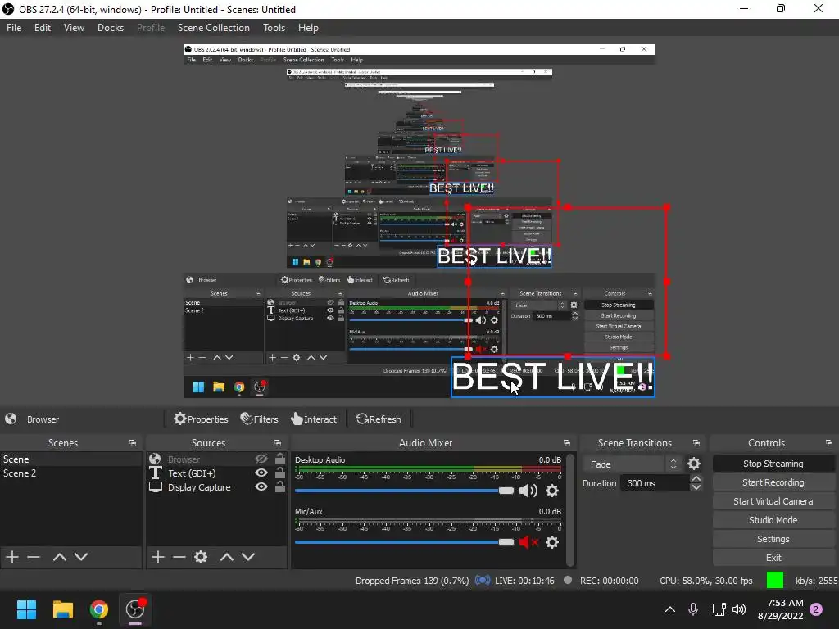Unmute the Mic/Aux speaker
839x629 pixels.
click(x=528, y=542)
